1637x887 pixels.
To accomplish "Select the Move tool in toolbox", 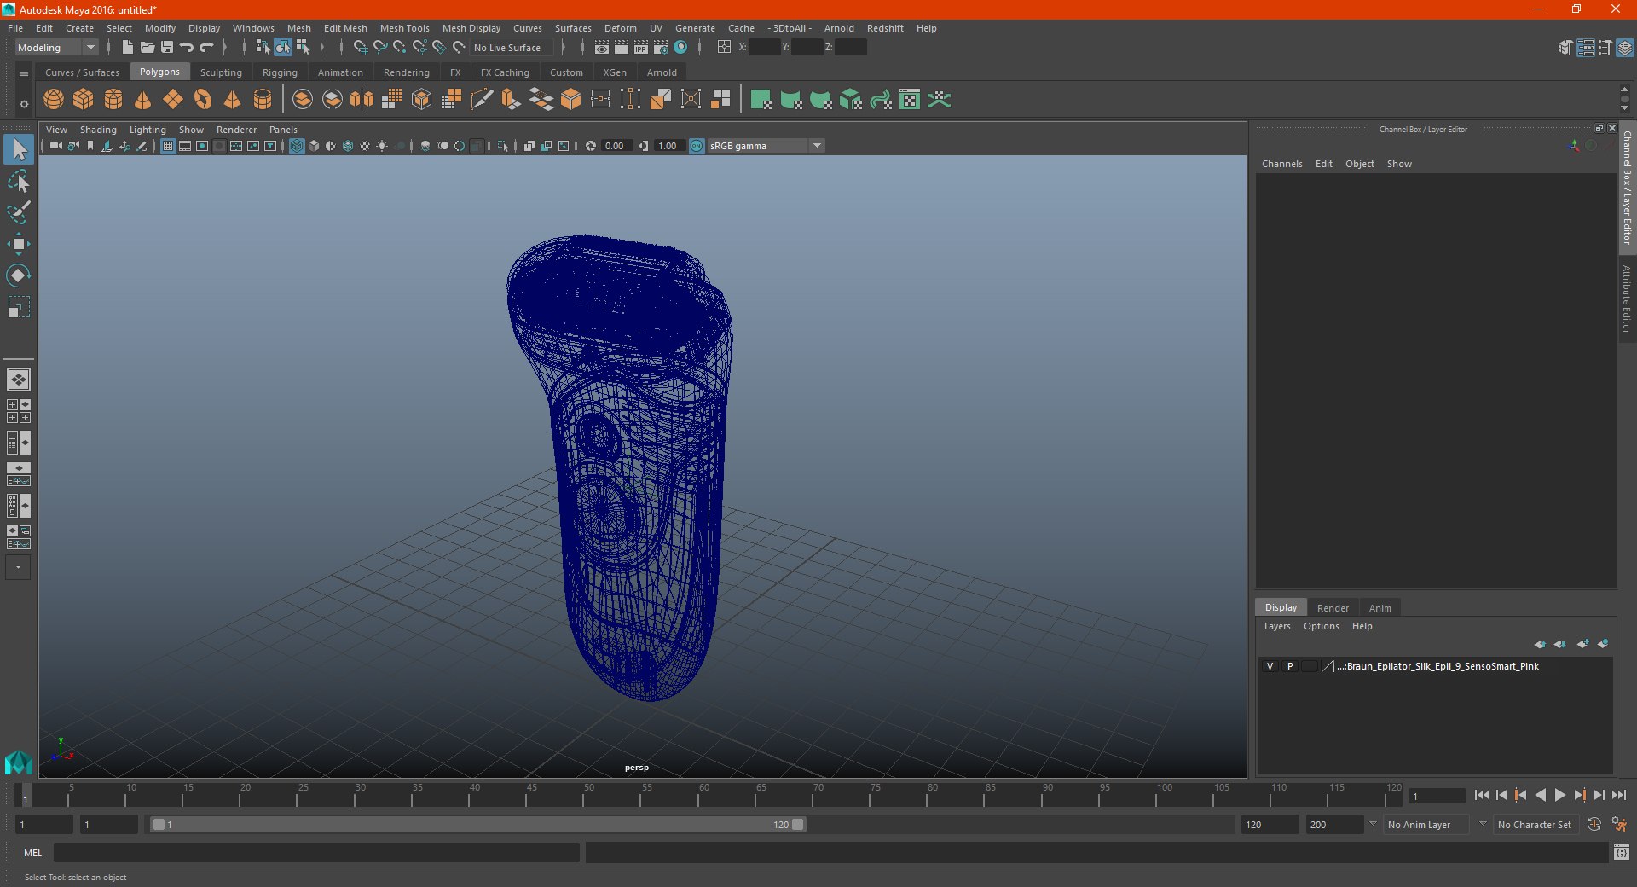I will 18,244.
